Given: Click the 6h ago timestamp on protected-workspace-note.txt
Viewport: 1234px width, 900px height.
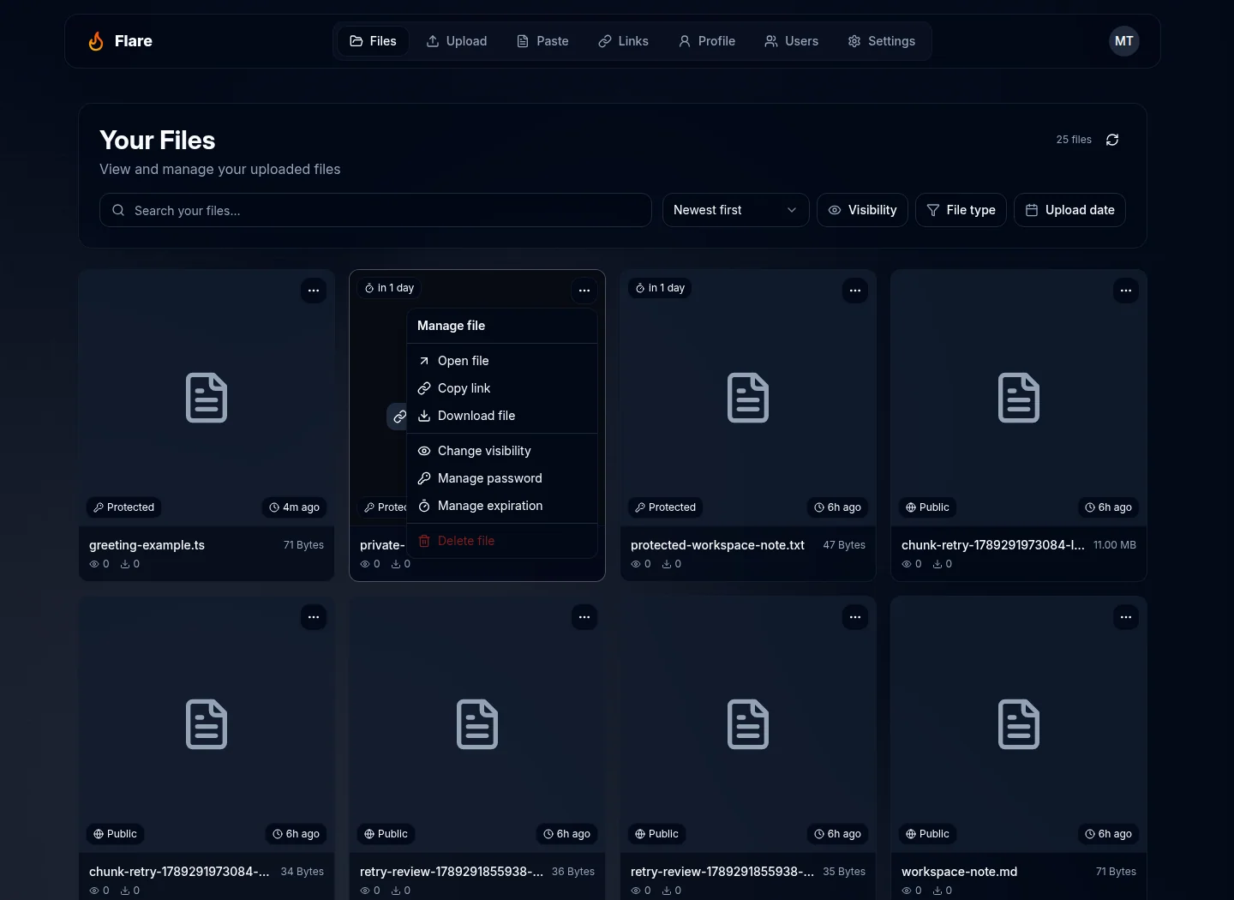Looking at the screenshot, I should click(x=837, y=507).
